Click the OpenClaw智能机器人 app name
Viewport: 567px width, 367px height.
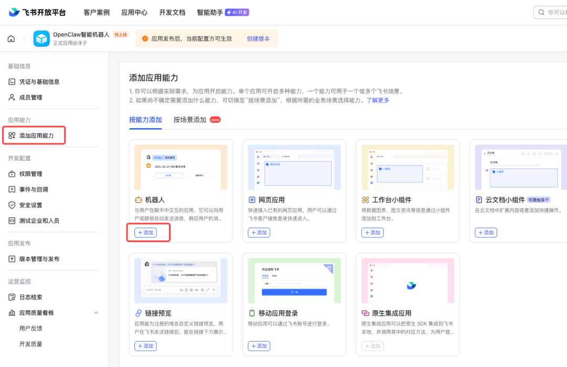point(81,34)
